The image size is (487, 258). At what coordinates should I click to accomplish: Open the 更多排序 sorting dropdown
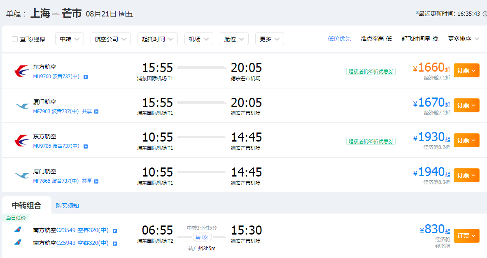pos(464,39)
